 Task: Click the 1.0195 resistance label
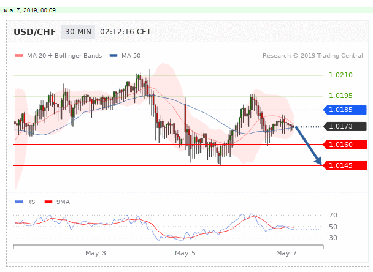pos(340,96)
